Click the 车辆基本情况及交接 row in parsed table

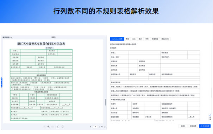click(x=155, y=100)
